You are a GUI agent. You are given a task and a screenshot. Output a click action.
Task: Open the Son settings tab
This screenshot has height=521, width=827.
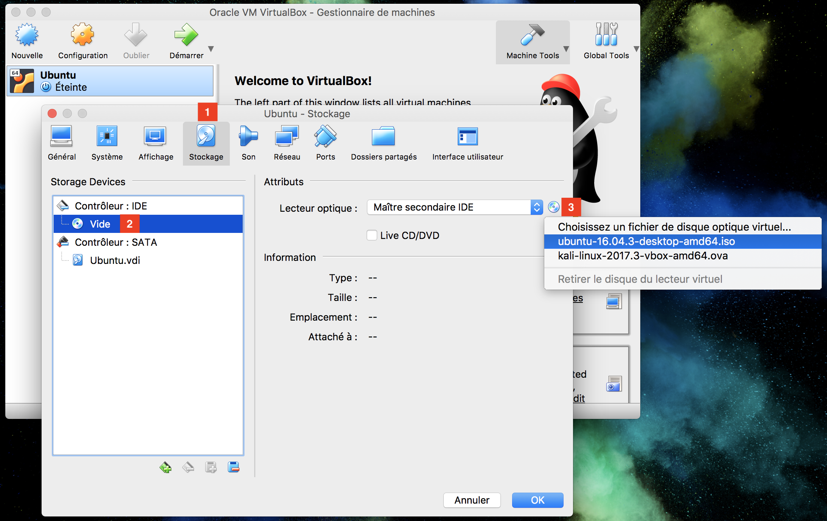point(248,144)
